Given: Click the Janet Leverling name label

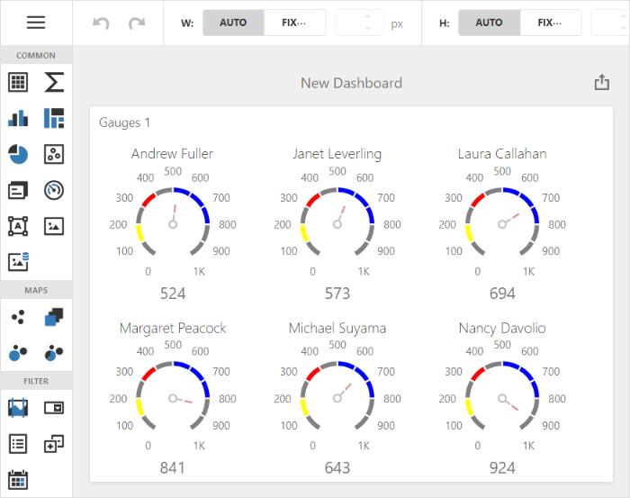Looking at the screenshot, I should tap(337, 154).
